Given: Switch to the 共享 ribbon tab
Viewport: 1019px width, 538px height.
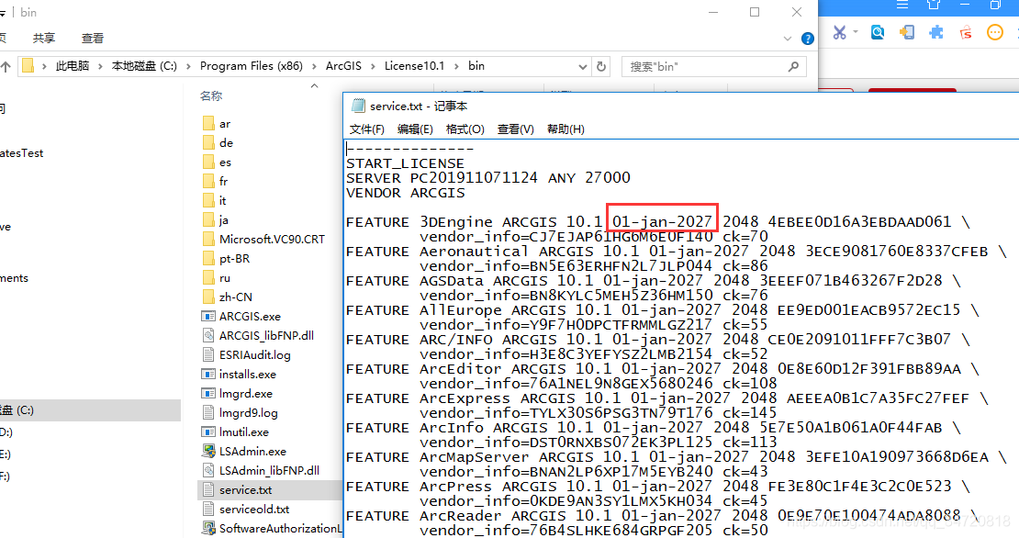Looking at the screenshot, I should 44,39.
